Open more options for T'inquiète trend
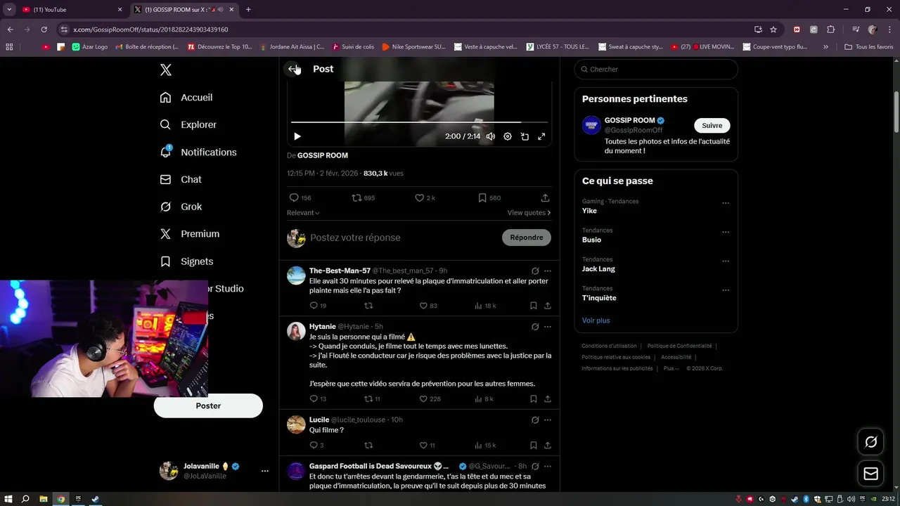 point(726,290)
